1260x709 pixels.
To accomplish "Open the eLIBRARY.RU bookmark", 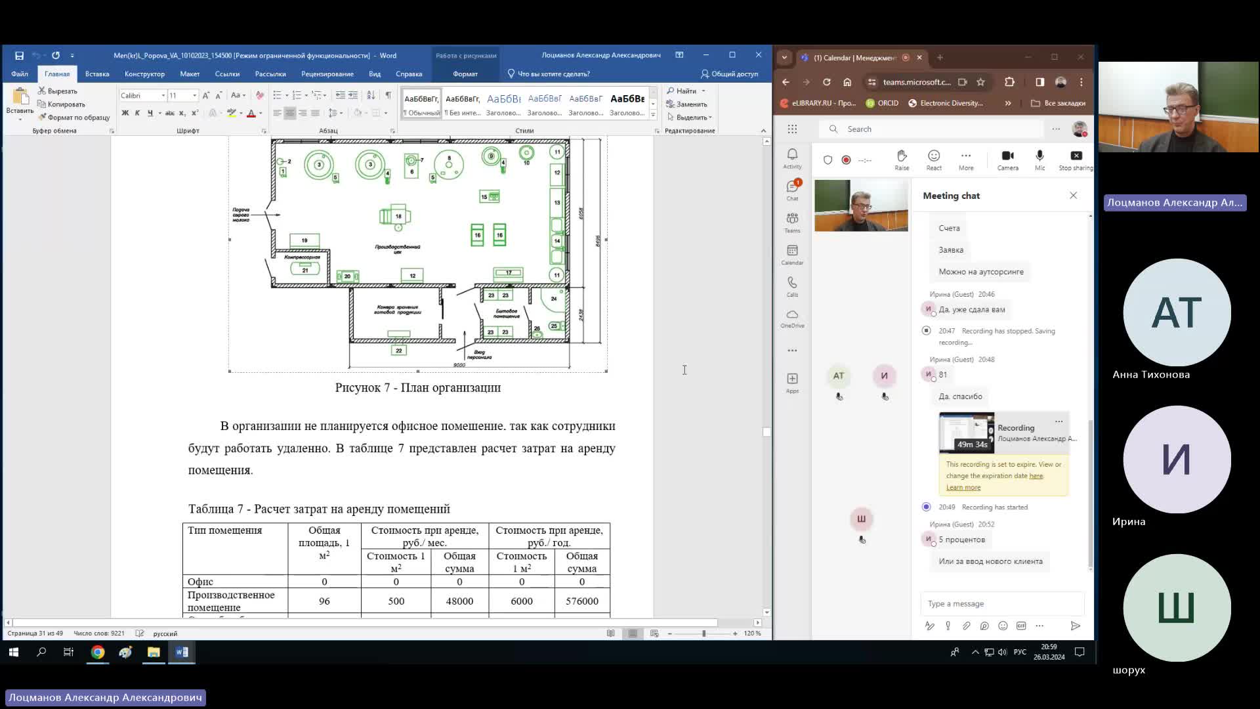I will (818, 103).
